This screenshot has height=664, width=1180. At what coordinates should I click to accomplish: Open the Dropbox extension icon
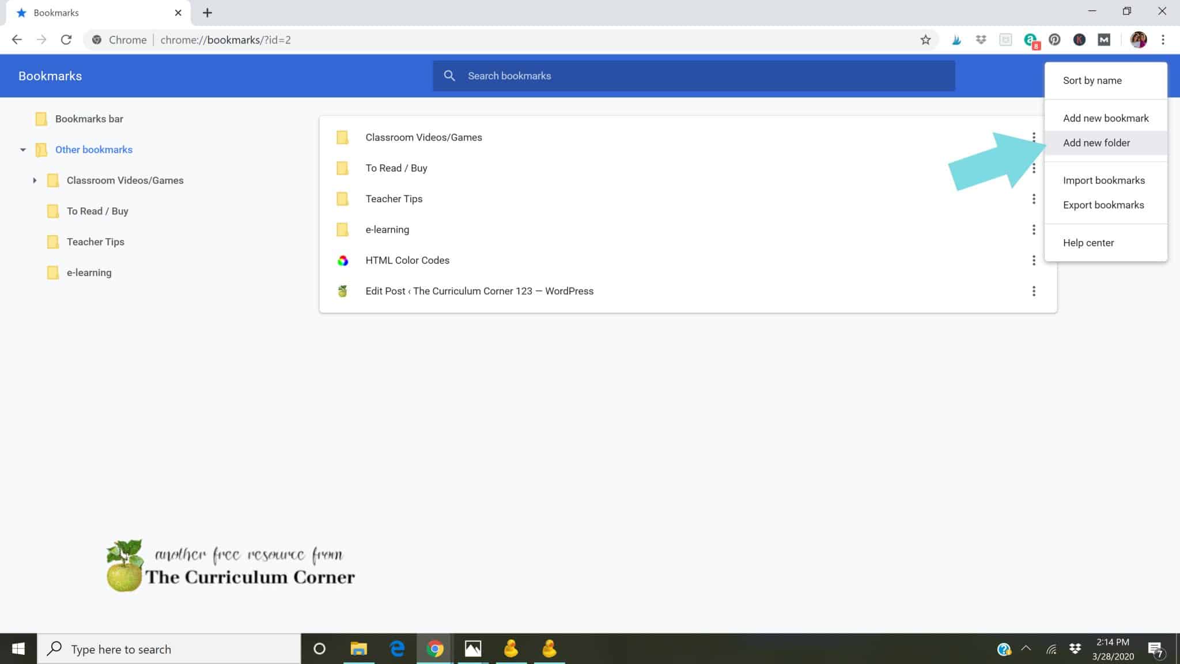tap(981, 39)
